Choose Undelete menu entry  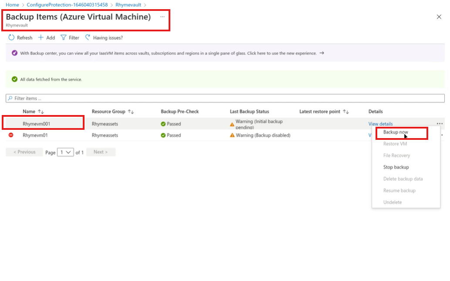pos(392,202)
